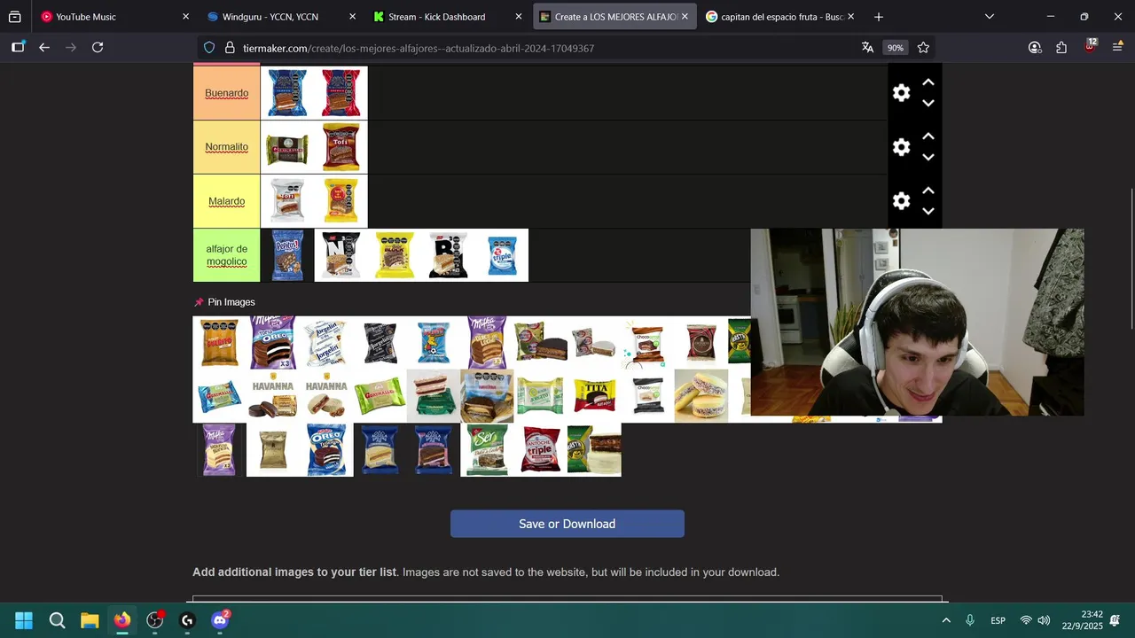Viewport: 1135px width, 638px height.
Task: Switch to capitan del espacio fruta tab
Action: [782, 17]
